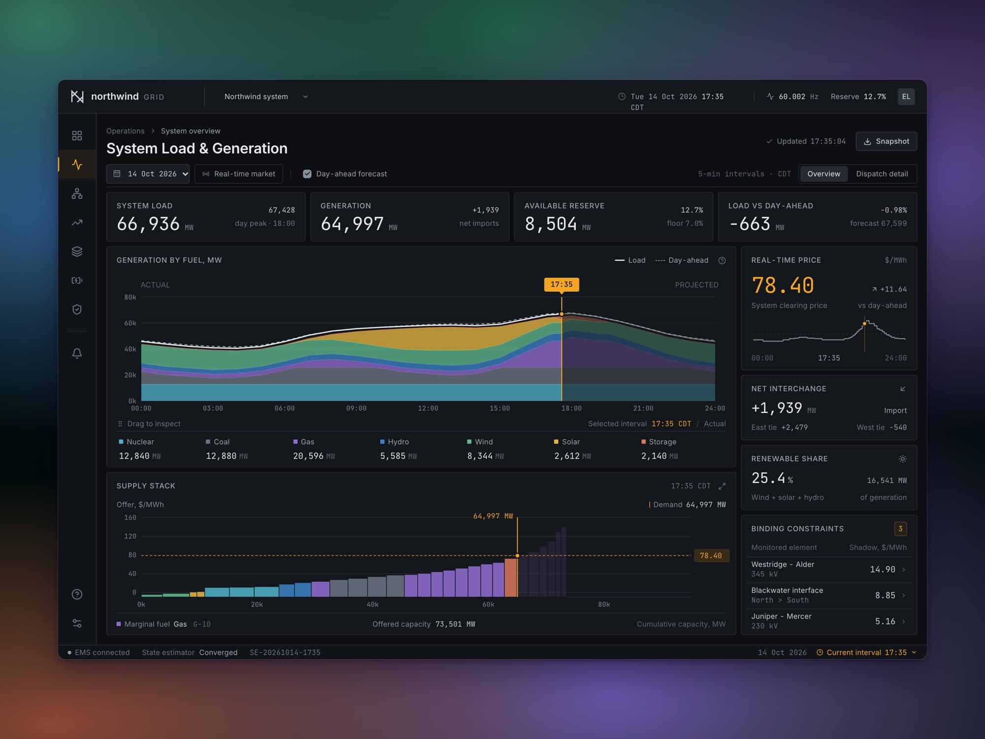Toggle the Day-ahead forecast checkbox
Image resolution: width=985 pixels, height=739 pixels.
307,174
